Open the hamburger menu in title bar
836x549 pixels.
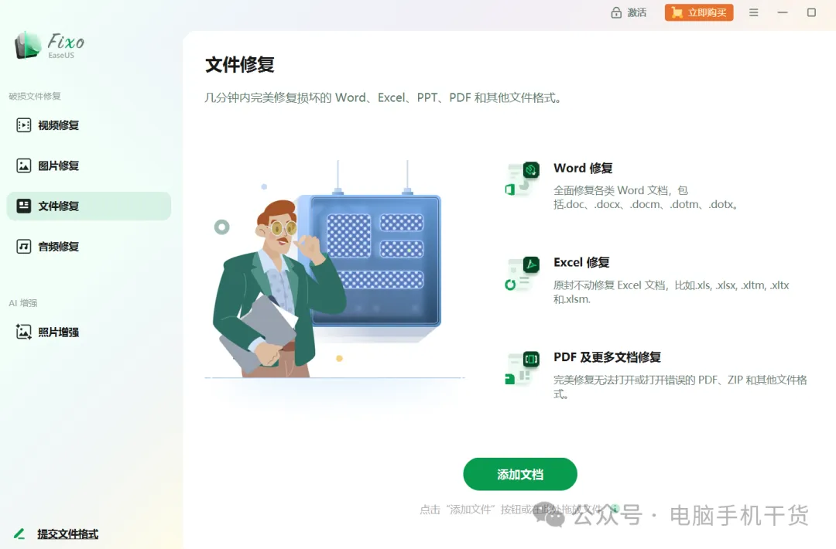pos(753,12)
